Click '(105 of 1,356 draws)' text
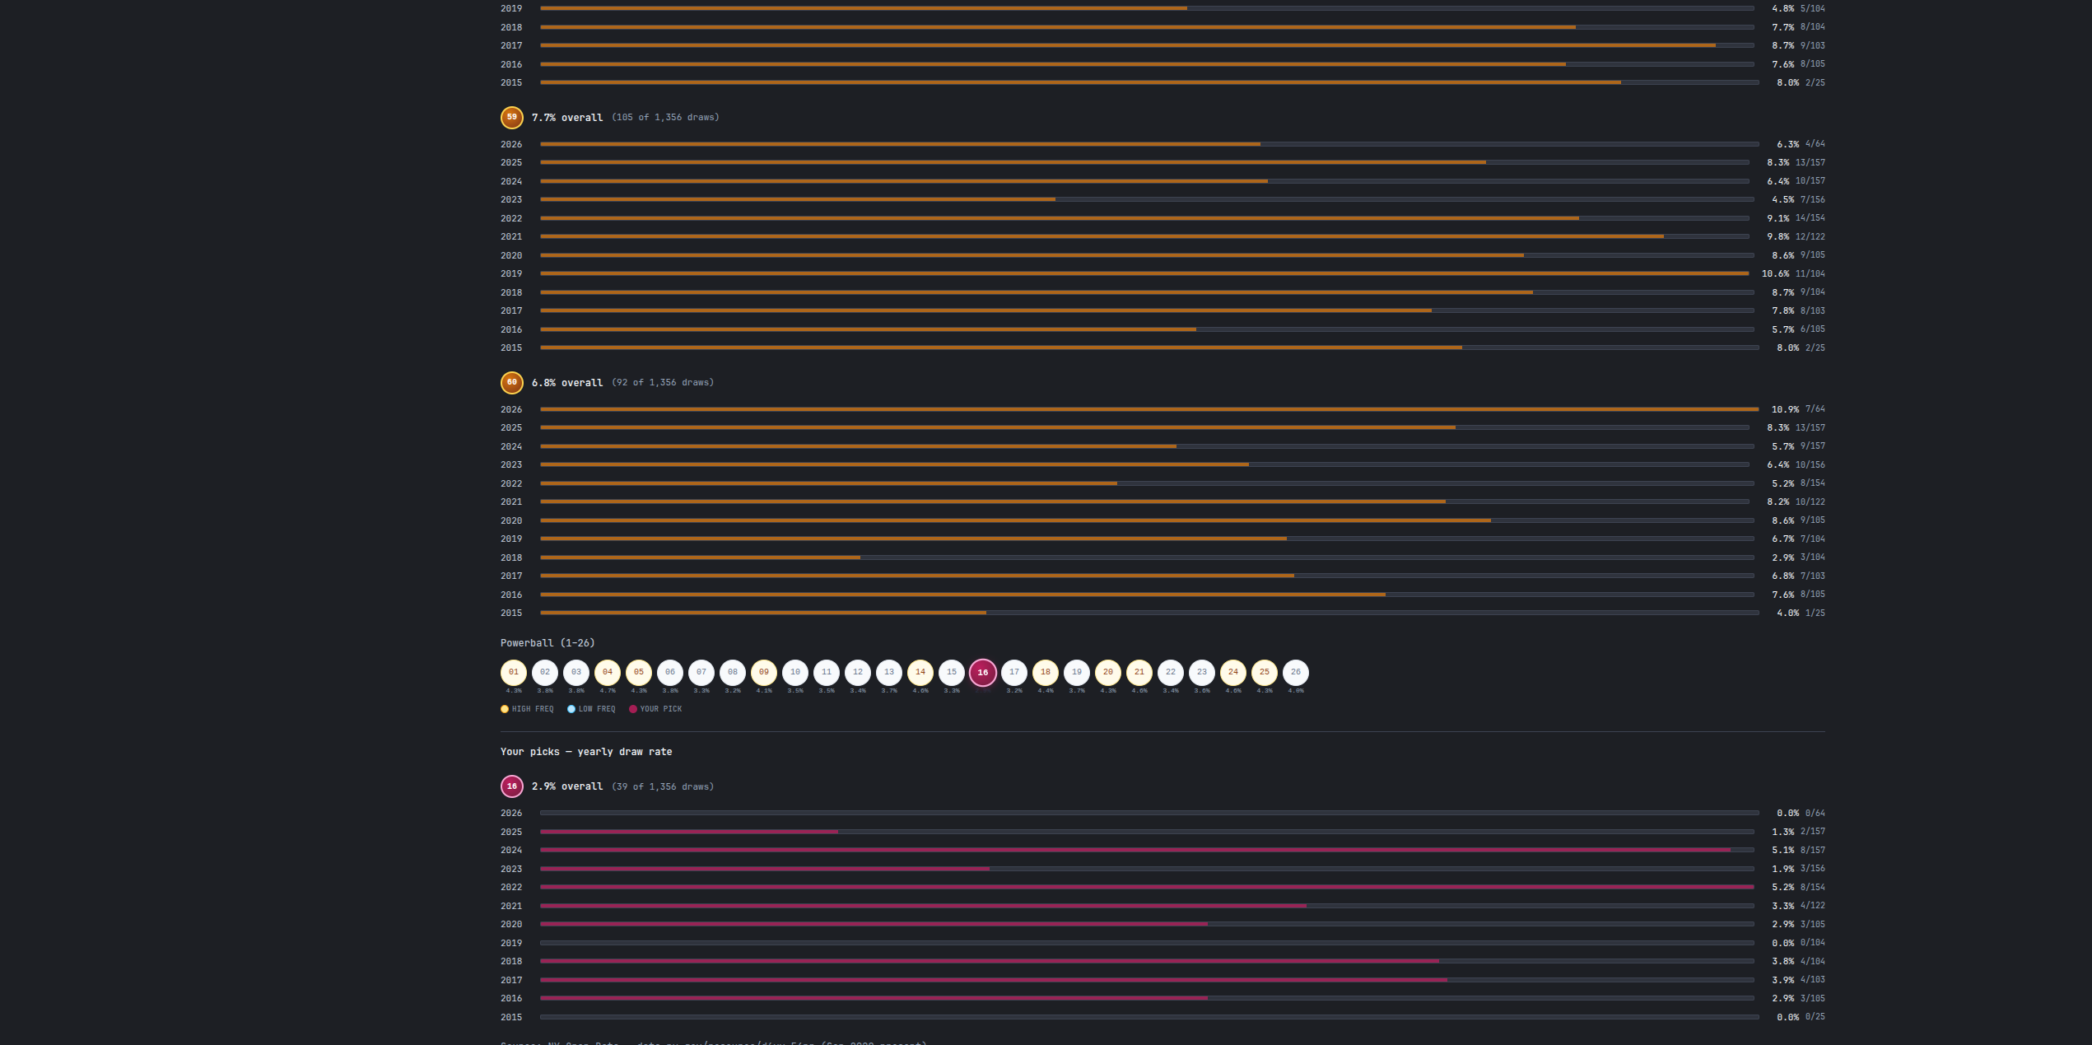The height and width of the screenshot is (1045, 2092). coord(665,118)
